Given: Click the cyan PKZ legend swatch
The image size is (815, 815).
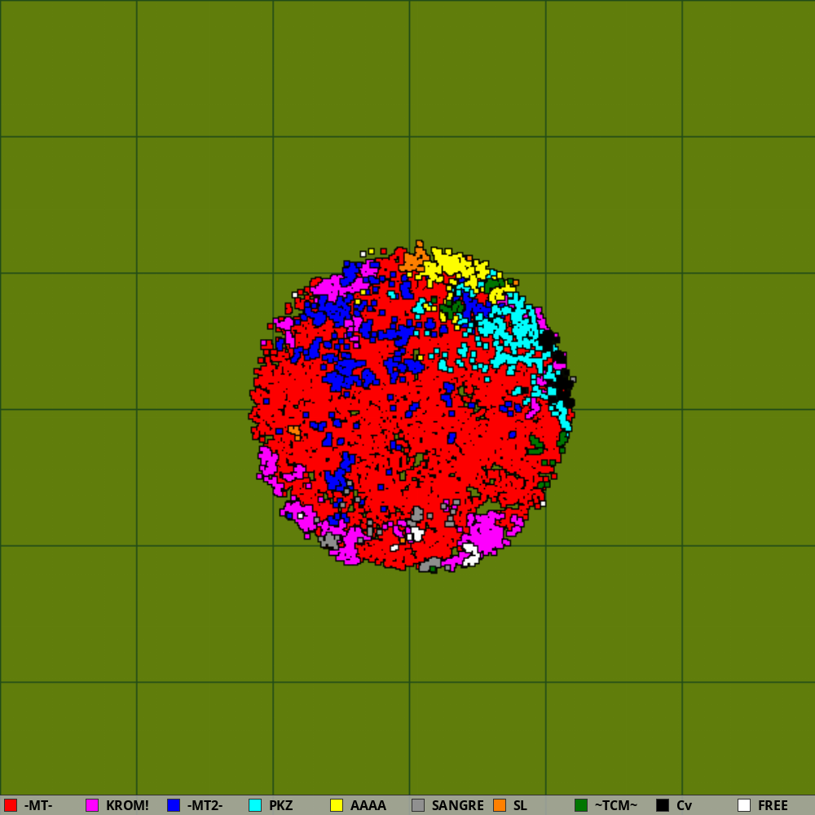Looking at the screenshot, I should click(255, 805).
